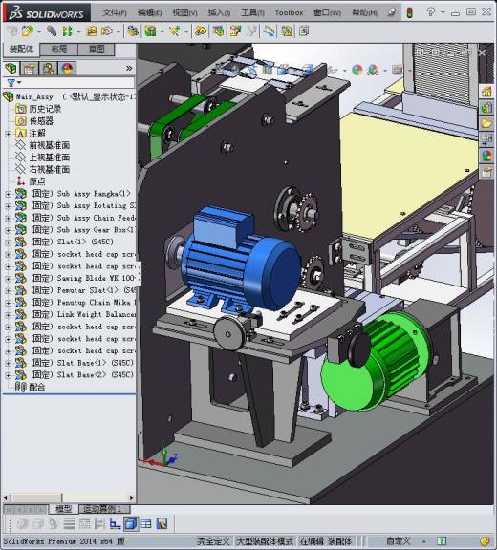This screenshot has height=550, width=497.
Task: Click the tree filter funnel icon
Action: point(11,83)
